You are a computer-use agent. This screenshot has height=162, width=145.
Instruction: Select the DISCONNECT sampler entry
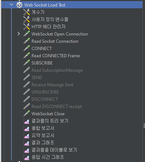45,99
